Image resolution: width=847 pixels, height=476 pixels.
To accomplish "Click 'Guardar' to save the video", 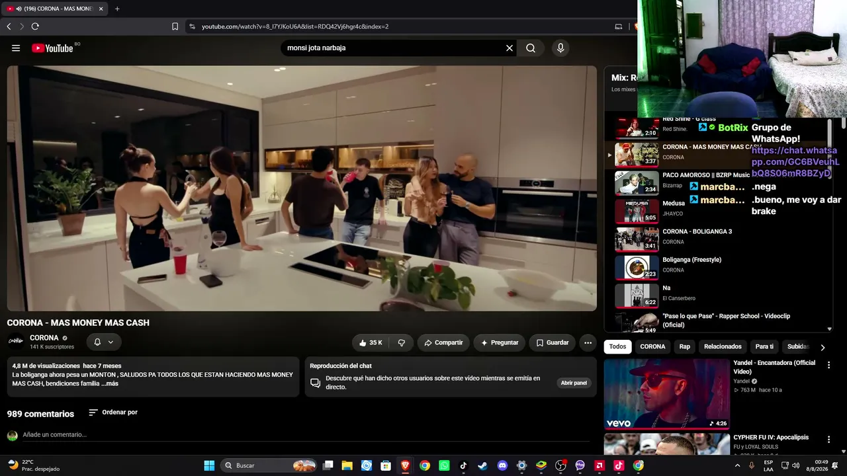I will coord(553,342).
